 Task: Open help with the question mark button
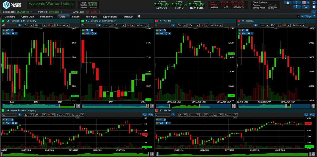(x=297, y=3)
